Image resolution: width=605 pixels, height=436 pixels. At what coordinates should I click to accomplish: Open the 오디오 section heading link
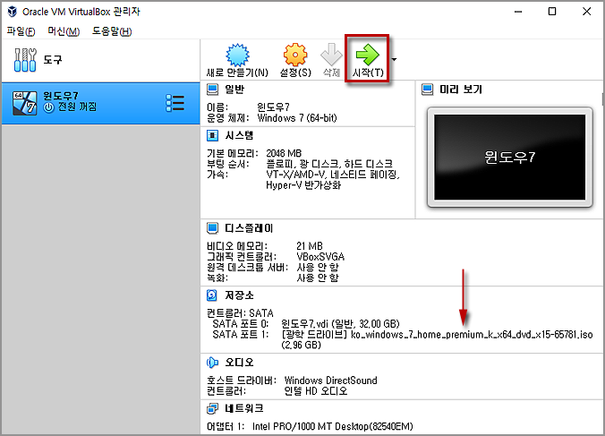point(239,363)
